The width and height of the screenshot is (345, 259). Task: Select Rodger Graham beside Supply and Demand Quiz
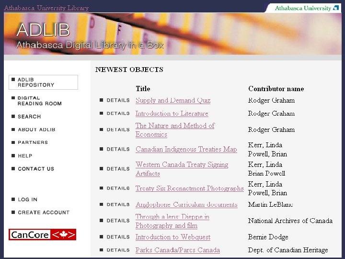(x=271, y=100)
